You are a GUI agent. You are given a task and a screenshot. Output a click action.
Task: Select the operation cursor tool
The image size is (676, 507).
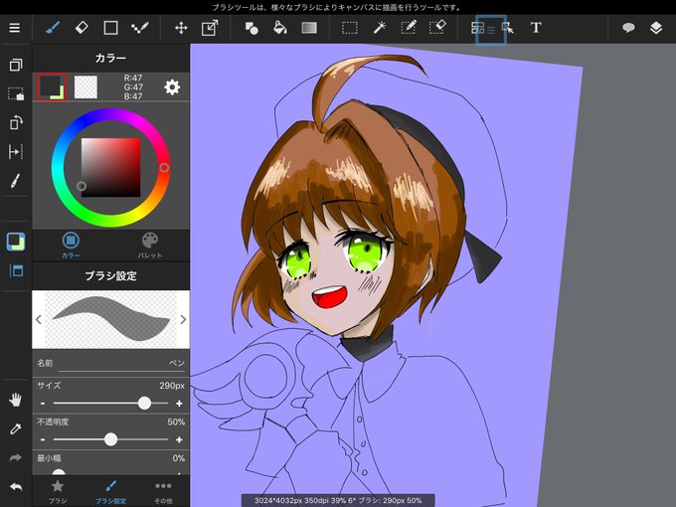coord(507,28)
